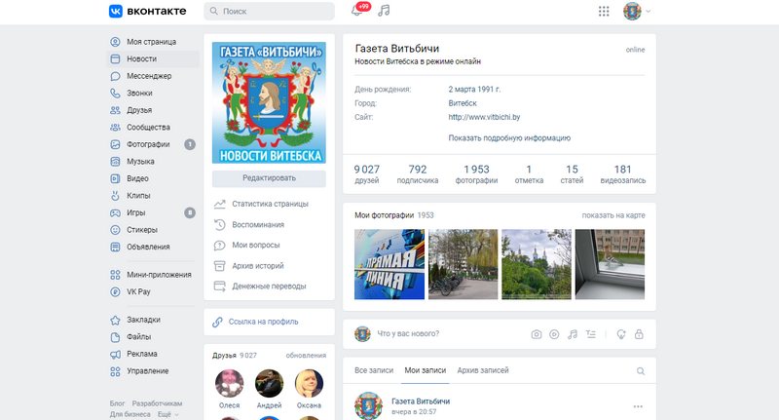Viewport: 779px width, 420px height.
Task: Expand the Ещё footer dropdown
Action: (x=167, y=414)
